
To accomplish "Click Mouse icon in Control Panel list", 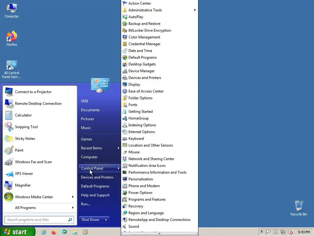I will tap(125, 152).
